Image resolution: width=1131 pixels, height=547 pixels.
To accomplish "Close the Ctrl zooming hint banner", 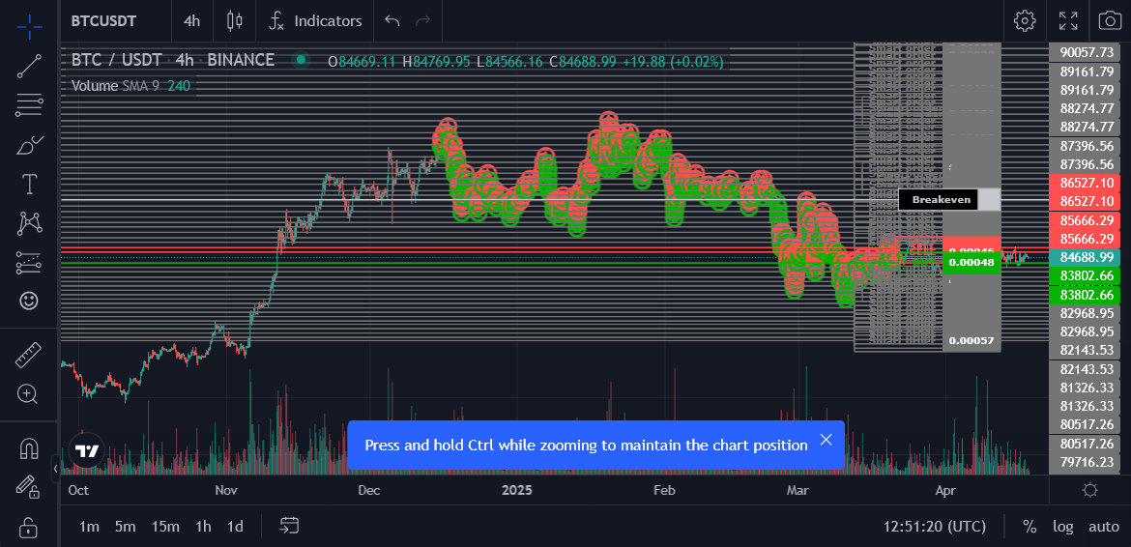I will [x=826, y=440].
